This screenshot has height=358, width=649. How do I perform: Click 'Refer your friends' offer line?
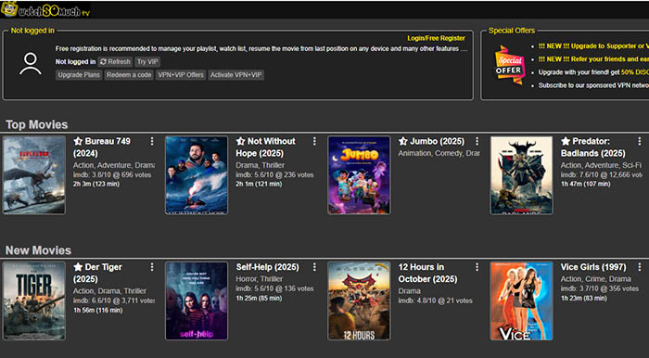(x=593, y=59)
